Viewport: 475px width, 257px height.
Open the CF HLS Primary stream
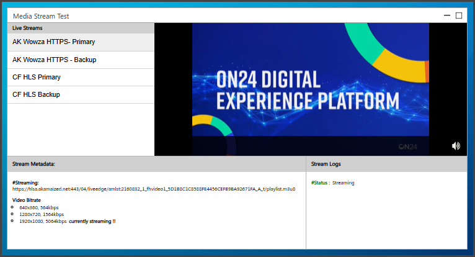(x=81, y=78)
